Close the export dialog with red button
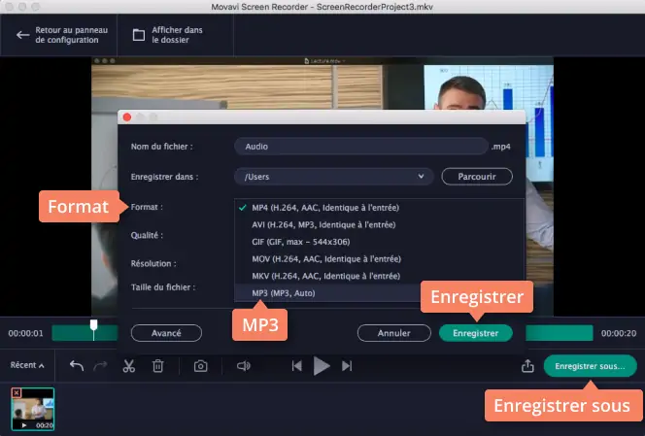Viewport: 645px width, 436px height. pos(127,117)
